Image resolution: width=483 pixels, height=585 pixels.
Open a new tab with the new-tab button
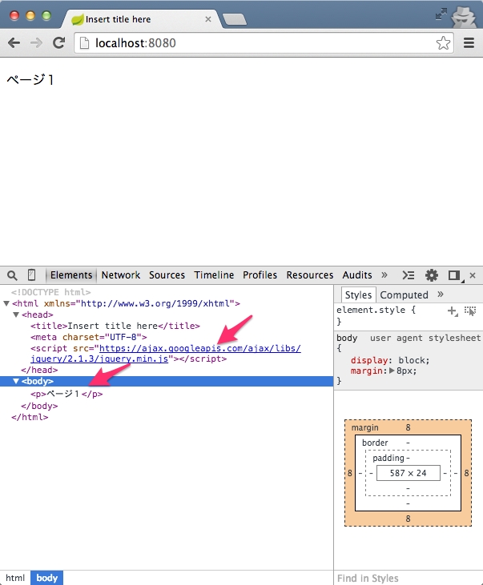point(234,19)
